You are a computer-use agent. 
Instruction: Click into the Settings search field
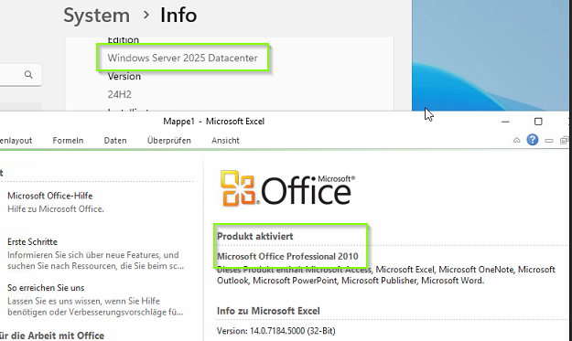click(20, 75)
